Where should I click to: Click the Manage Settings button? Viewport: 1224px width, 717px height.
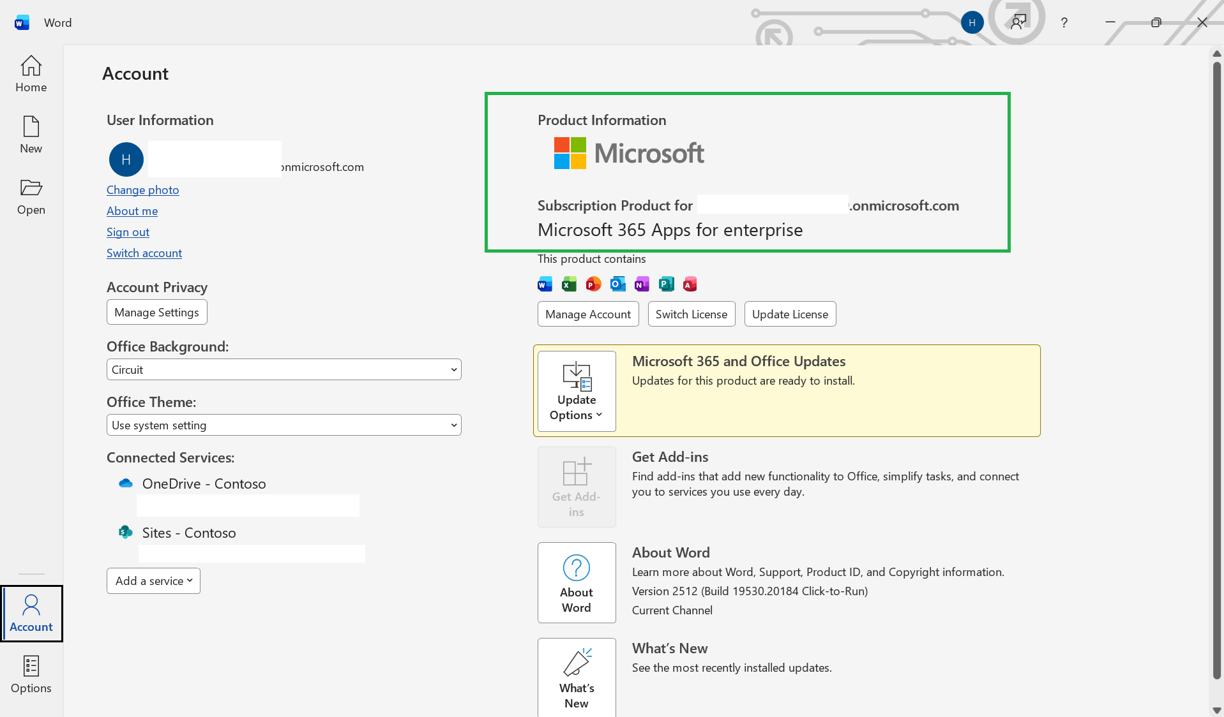pos(156,312)
